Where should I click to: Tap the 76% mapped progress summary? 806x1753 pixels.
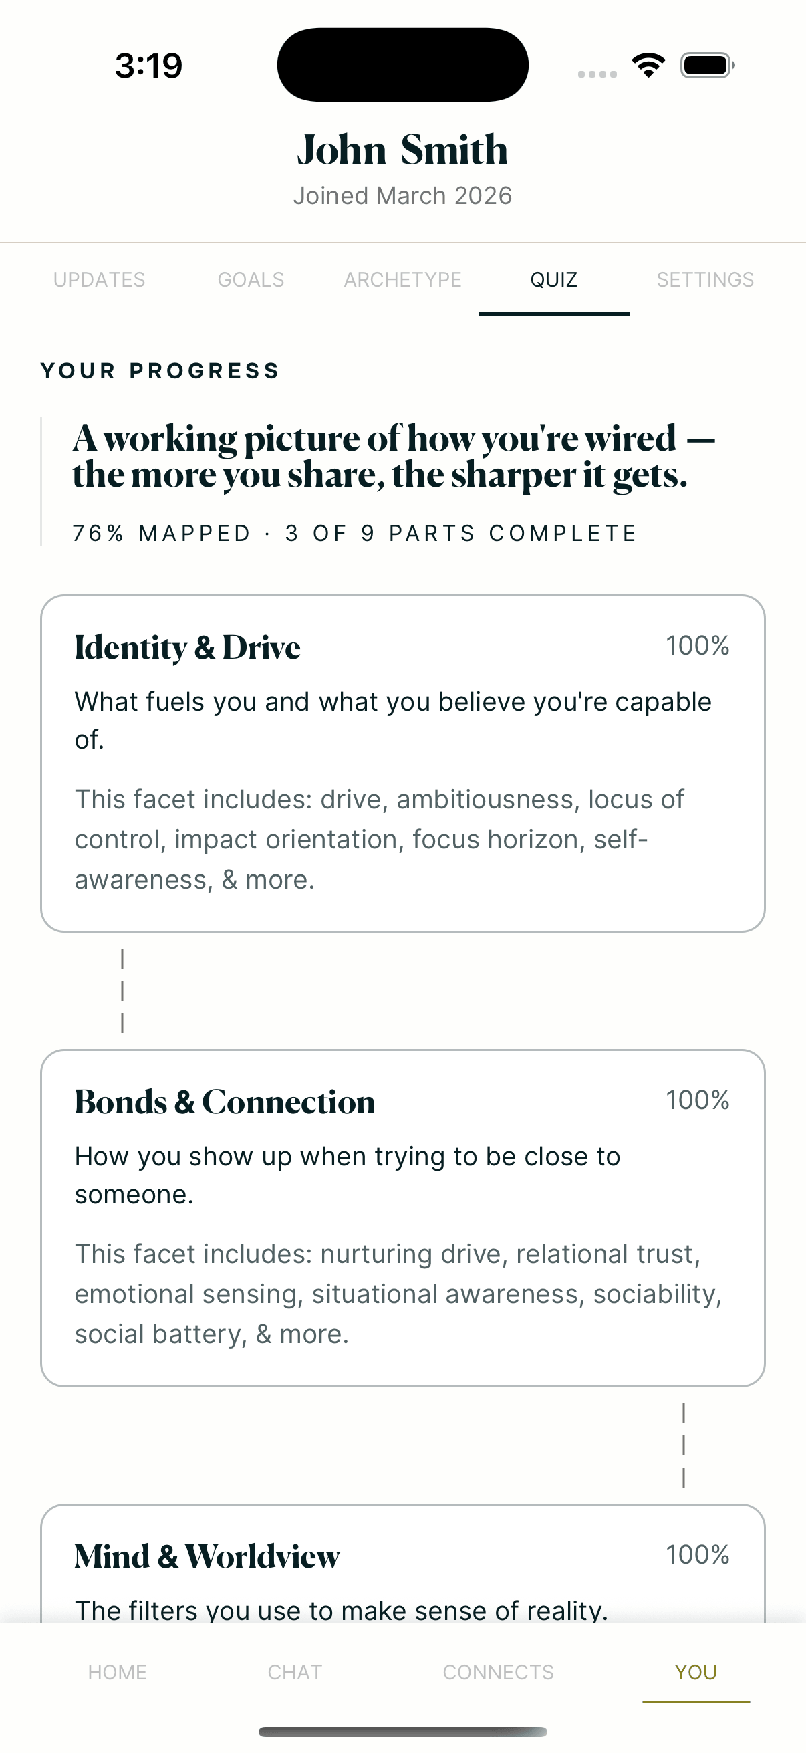point(354,533)
